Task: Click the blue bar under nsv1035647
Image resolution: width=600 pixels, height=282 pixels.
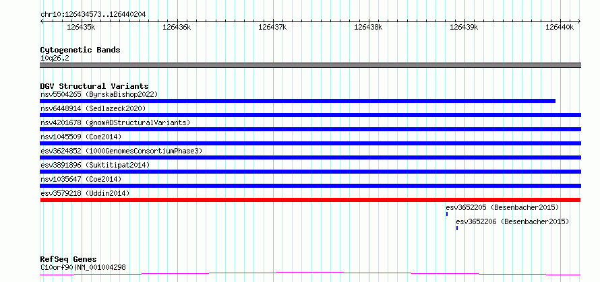Action: pos(310,186)
